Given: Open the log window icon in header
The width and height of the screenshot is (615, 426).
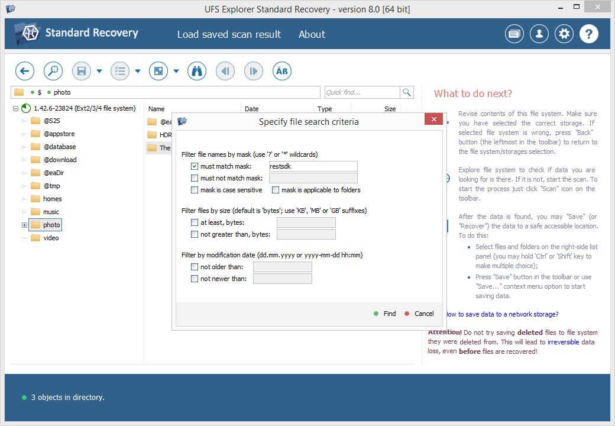Looking at the screenshot, I should pos(514,34).
